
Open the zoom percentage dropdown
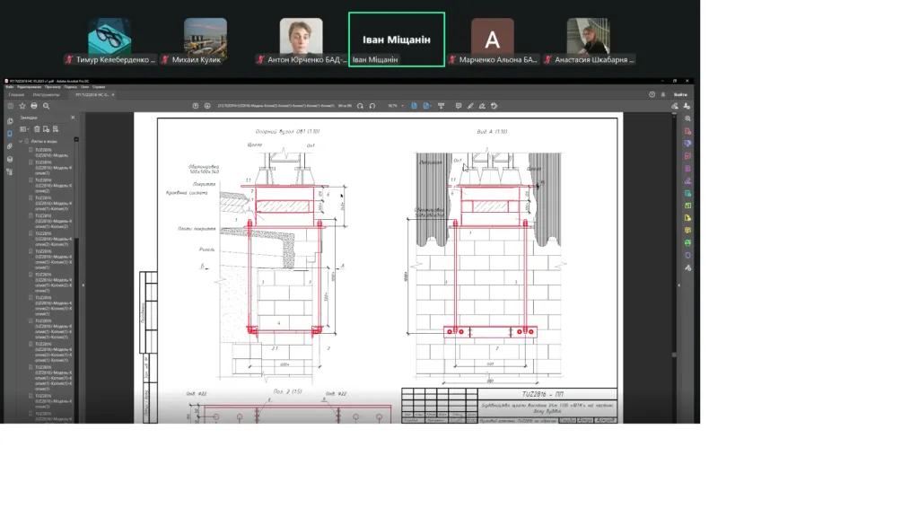click(x=396, y=106)
